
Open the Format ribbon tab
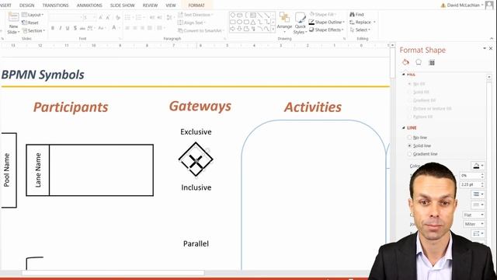click(196, 5)
